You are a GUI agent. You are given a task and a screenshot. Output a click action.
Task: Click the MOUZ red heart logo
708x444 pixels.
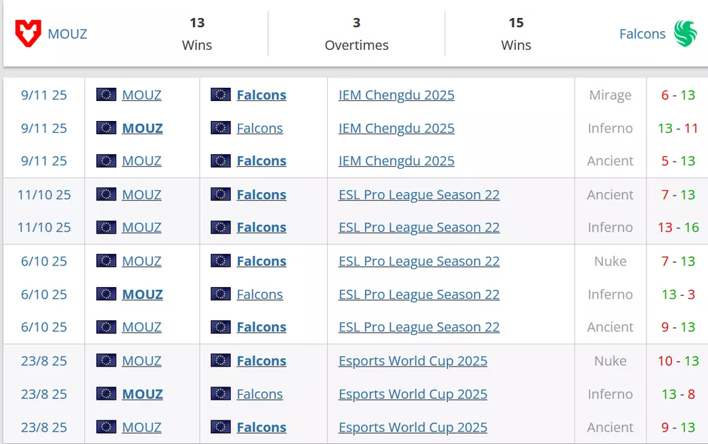[28, 33]
